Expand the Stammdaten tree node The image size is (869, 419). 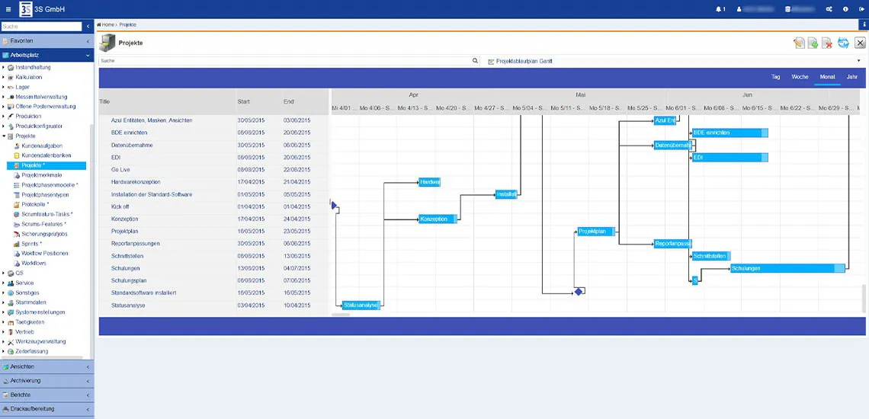tap(3, 302)
